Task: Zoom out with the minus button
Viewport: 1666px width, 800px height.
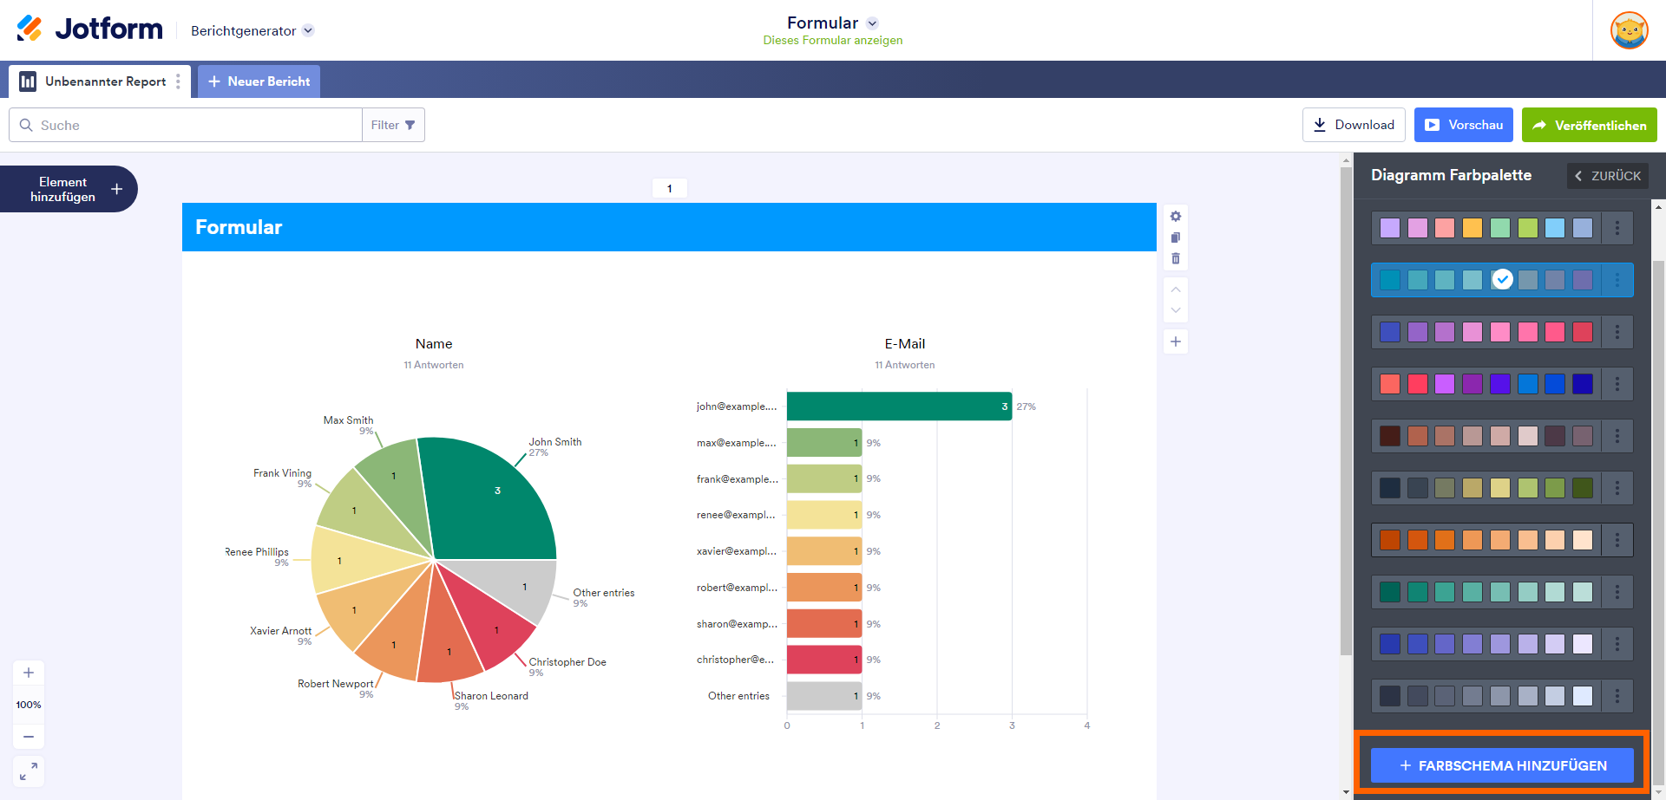Action: click(29, 737)
